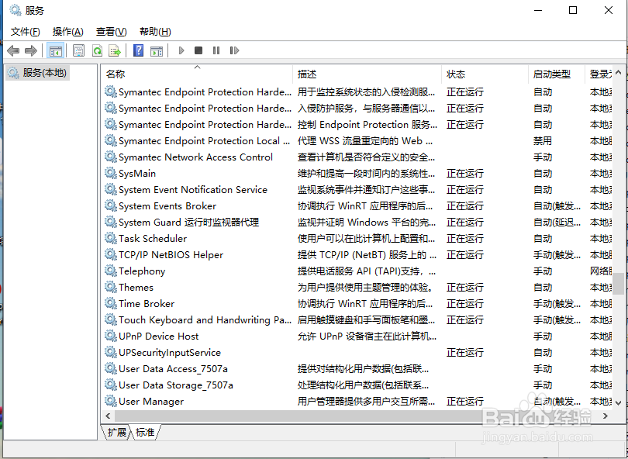Click description 提供电话服务 API (TAPI)支持

(367, 271)
